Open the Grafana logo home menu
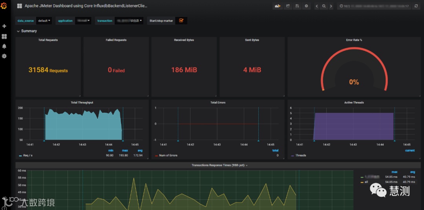424x210 pixels. [4, 5]
